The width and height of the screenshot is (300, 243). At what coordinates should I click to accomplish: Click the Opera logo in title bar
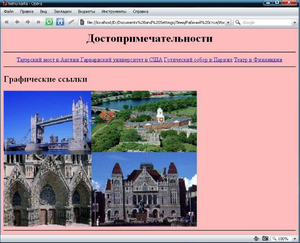[x=5, y=3]
